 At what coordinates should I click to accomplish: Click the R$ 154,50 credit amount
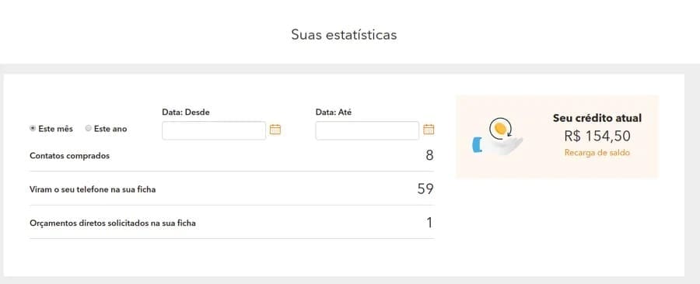click(x=597, y=136)
